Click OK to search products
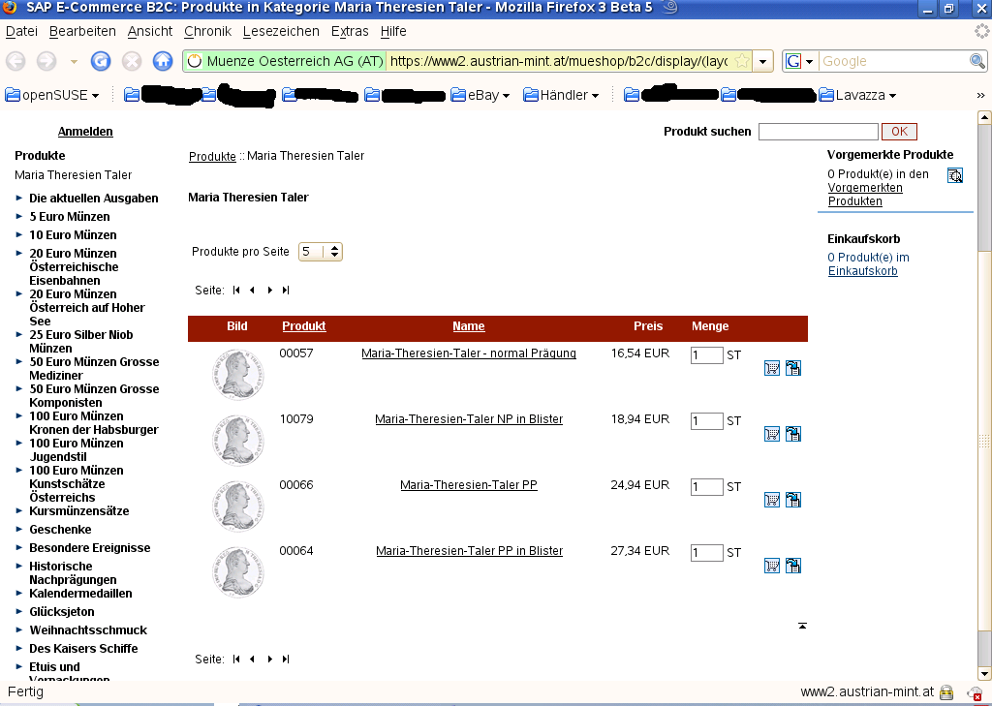 [899, 132]
